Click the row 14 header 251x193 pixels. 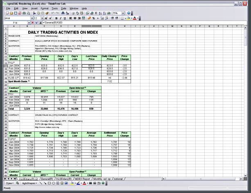(x=6, y=66)
